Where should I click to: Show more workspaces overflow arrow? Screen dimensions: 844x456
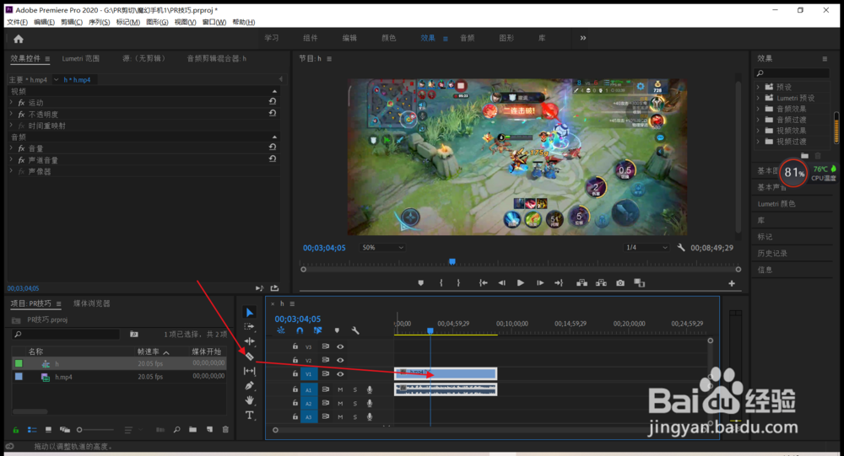583,38
